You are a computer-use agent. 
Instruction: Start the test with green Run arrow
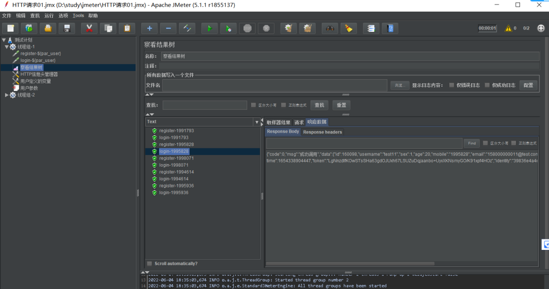[209, 28]
